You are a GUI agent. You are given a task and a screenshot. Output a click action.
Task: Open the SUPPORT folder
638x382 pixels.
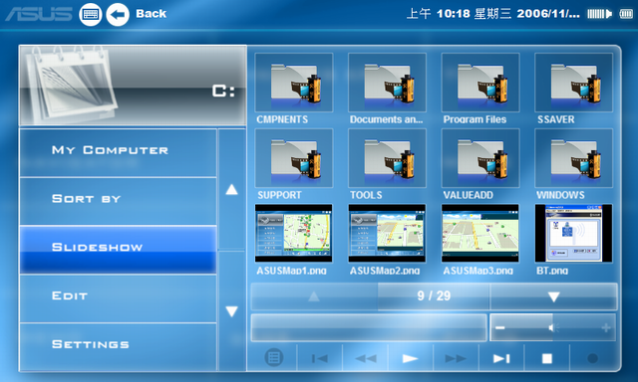coord(294,158)
